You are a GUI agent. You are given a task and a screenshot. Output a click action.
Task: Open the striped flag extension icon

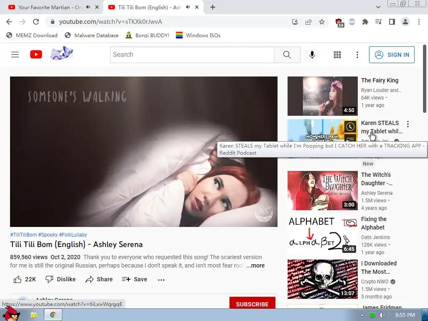[352, 22]
